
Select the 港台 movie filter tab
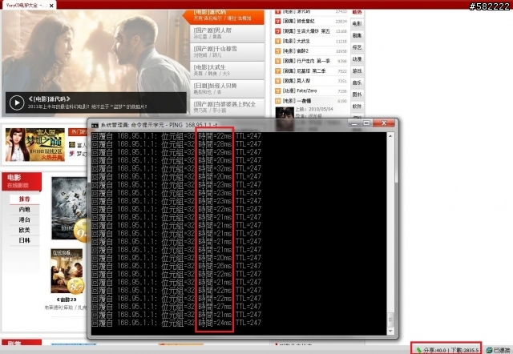coord(25,220)
